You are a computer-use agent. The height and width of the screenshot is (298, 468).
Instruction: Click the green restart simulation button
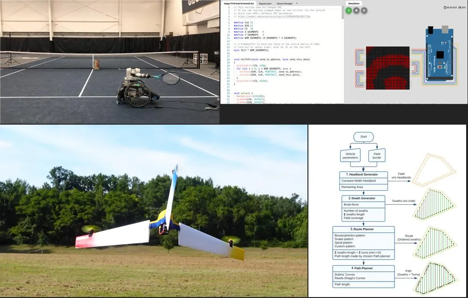click(349, 10)
